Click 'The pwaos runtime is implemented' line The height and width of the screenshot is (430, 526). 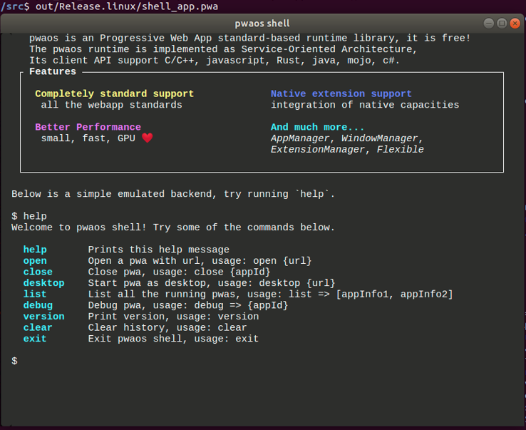(223, 49)
